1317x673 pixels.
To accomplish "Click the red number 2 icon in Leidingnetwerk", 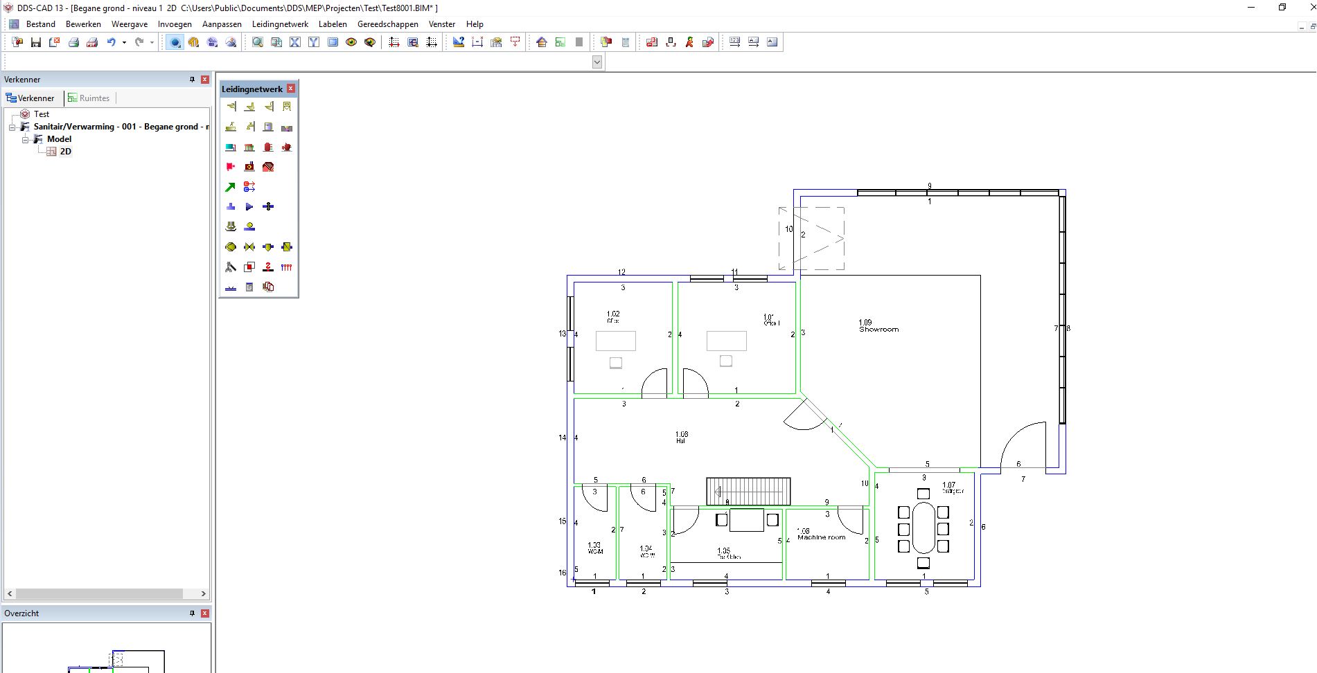I will tap(268, 267).
